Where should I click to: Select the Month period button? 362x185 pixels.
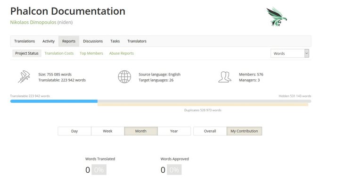(141, 131)
